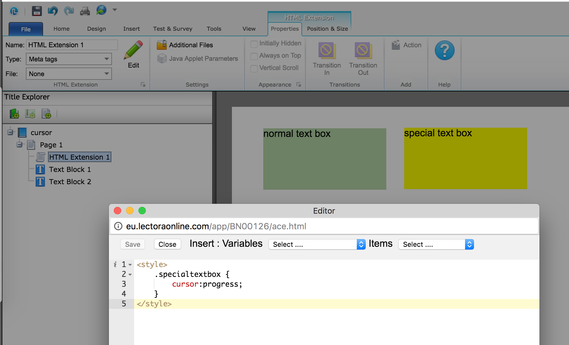Viewport: 569px width, 345px height.
Task: Select the cursor title in tree
Action: pyautogui.click(x=41, y=133)
